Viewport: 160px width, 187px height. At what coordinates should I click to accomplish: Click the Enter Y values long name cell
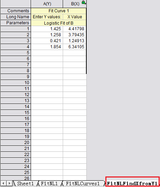47,17
